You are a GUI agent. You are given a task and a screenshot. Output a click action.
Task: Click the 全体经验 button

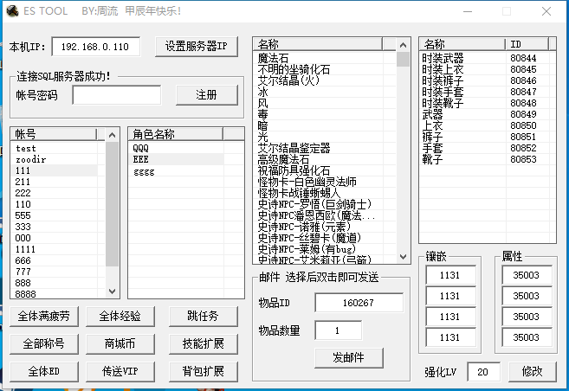[120, 317]
